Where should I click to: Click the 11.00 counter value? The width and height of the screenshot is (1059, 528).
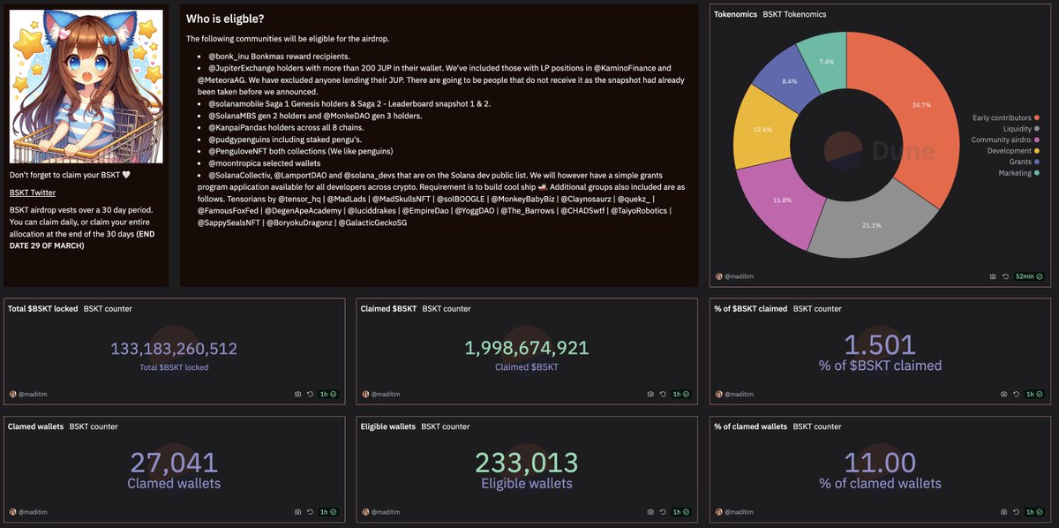[880, 463]
